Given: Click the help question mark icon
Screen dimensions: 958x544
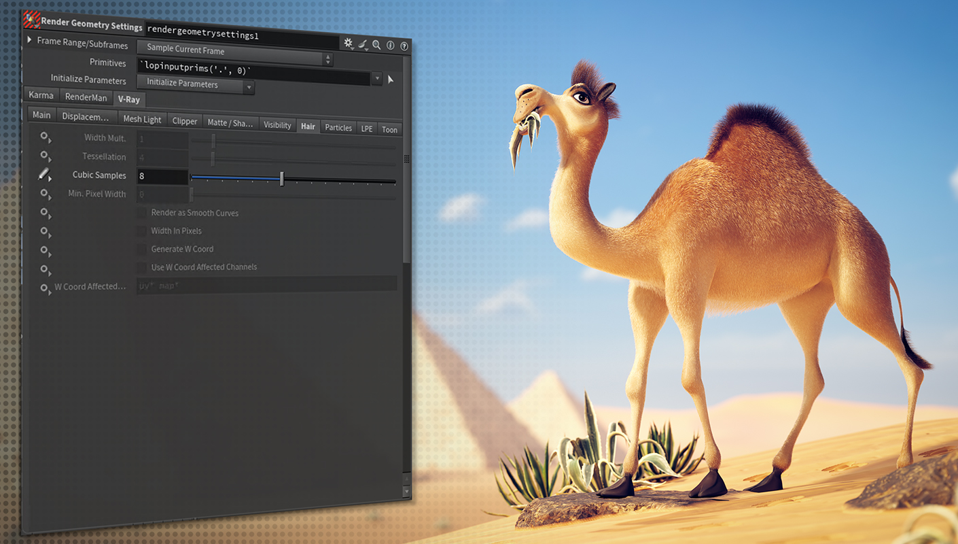Looking at the screenshot, I should [x=404, y=46].
